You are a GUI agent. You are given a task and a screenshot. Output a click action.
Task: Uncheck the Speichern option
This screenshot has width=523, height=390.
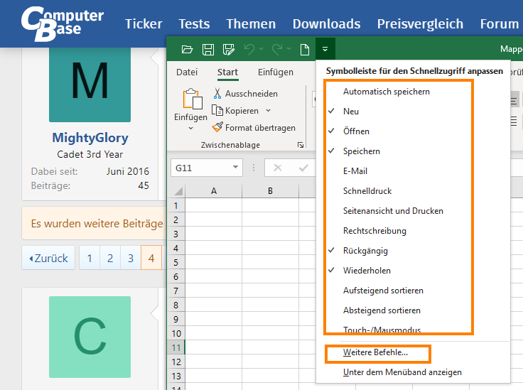[362, 151]
